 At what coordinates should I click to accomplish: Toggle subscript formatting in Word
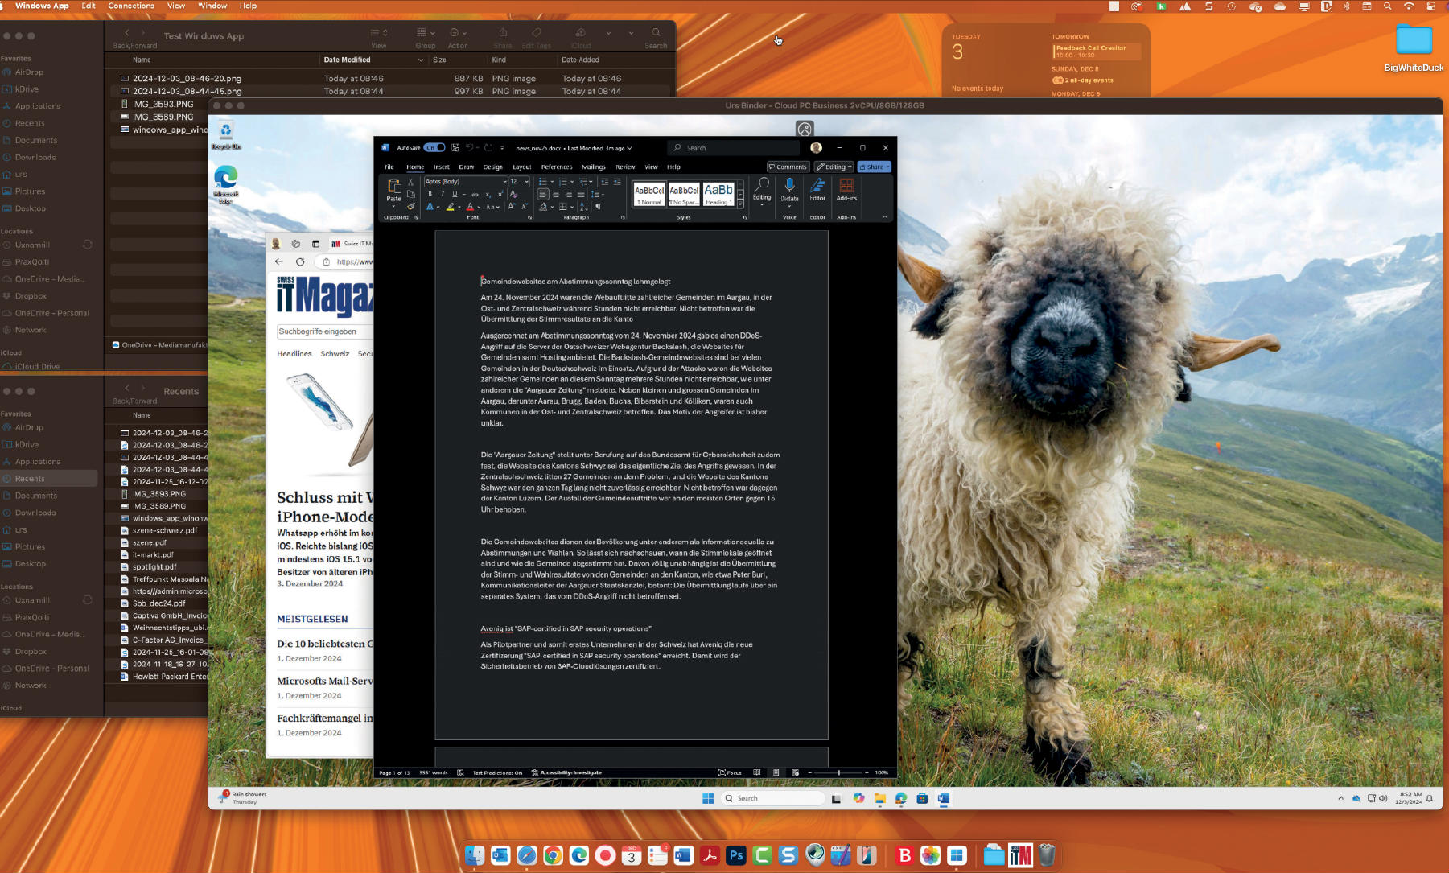488,194
